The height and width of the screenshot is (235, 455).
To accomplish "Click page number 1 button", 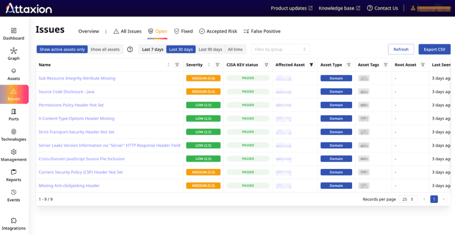I will click(434, 199).
